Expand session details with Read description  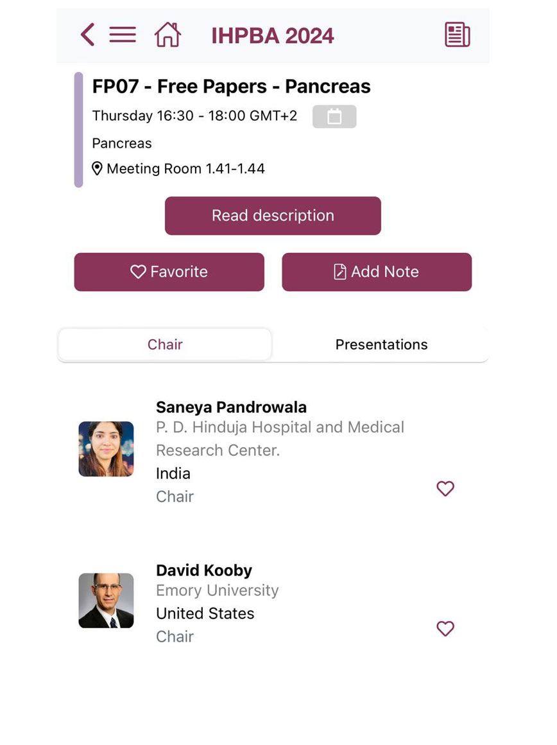(273, 216)
